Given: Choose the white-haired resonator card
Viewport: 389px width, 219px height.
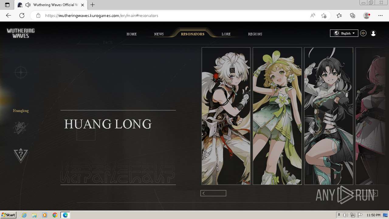Looking at the screenshot, I should (x=226, y=116).
